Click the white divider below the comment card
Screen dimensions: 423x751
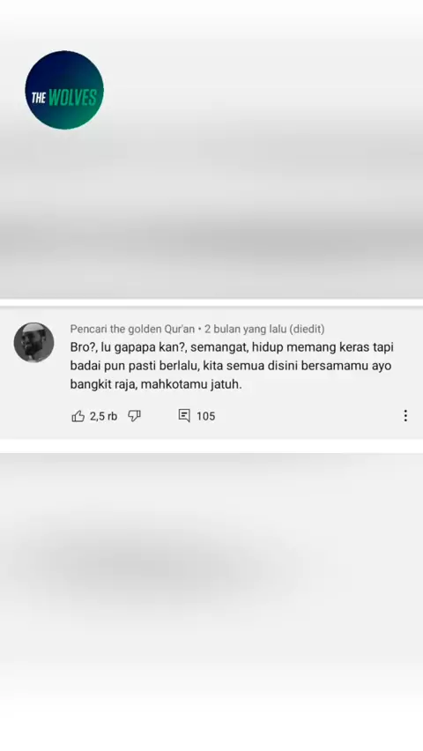click(211, 446)
